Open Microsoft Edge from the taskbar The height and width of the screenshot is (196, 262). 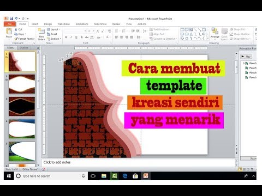coord(125,176)
